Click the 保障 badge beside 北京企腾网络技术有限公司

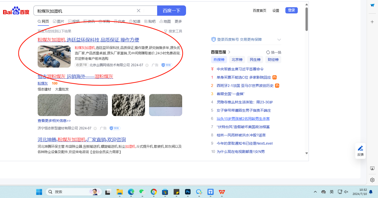(x=167, y=65)
